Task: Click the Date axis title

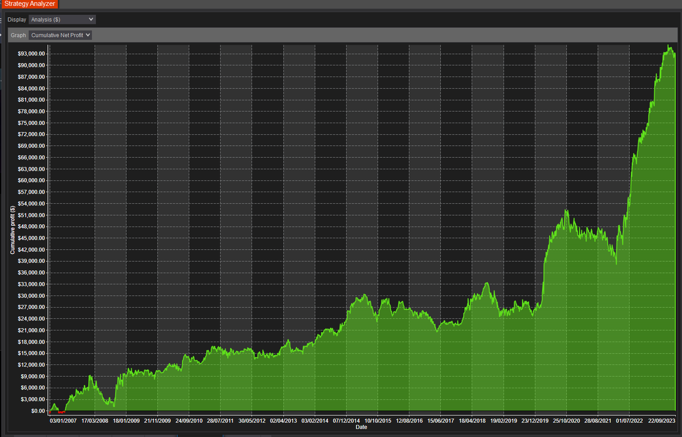Action: tap(361, 427)
